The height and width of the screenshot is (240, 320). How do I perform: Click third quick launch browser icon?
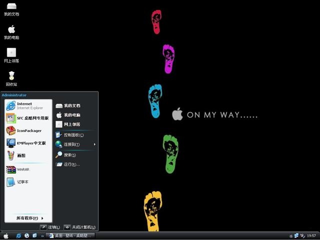tap(34, 235)
